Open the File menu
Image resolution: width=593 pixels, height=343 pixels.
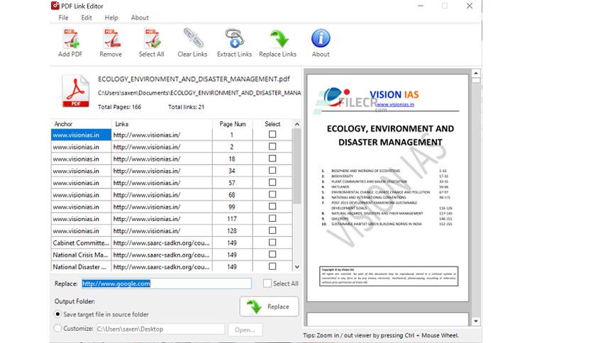pyautogui.click(x=63, y=18)
